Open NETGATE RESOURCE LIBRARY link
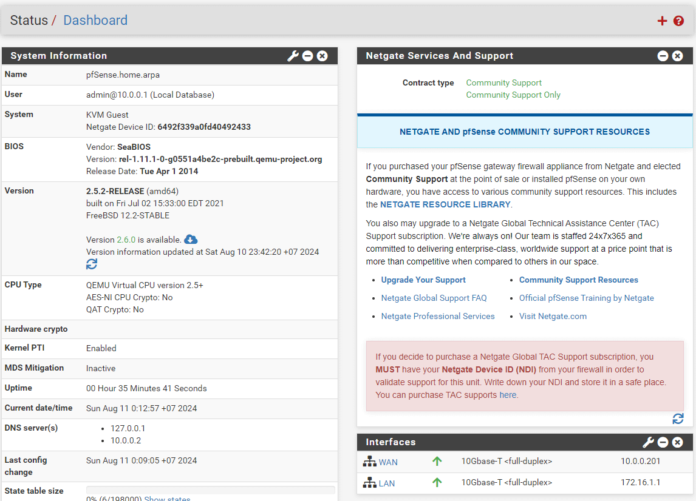The width and height of the screenshot is (696, 501). coord(445,204)
